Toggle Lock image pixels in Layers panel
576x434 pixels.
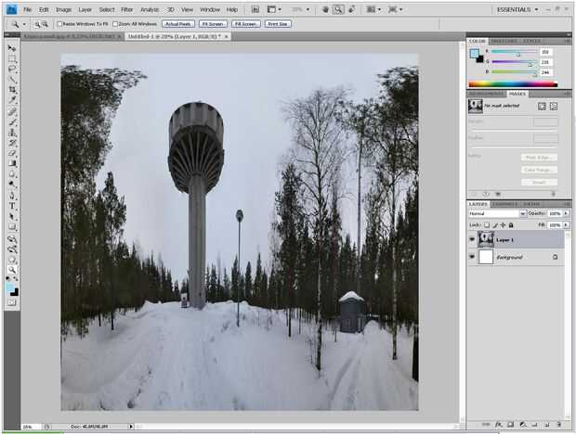[495, 225]
